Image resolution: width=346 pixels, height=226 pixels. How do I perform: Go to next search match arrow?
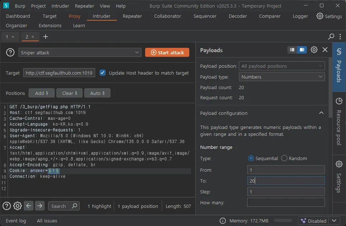(40, 206)
